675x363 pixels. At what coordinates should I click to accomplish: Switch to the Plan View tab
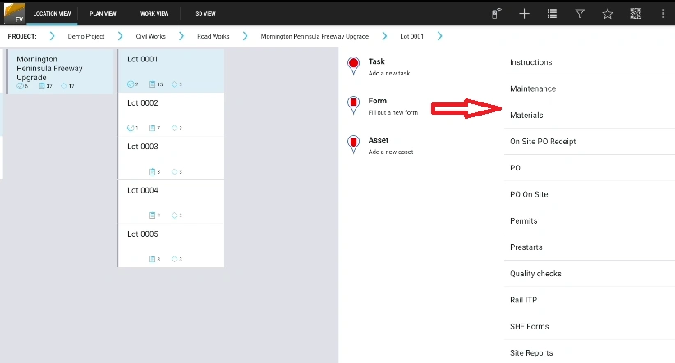coord(103,14)
